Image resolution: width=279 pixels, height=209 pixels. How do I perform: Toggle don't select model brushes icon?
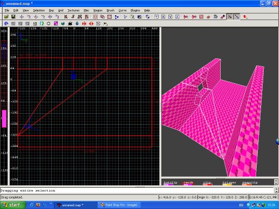(x=186, y=17)
